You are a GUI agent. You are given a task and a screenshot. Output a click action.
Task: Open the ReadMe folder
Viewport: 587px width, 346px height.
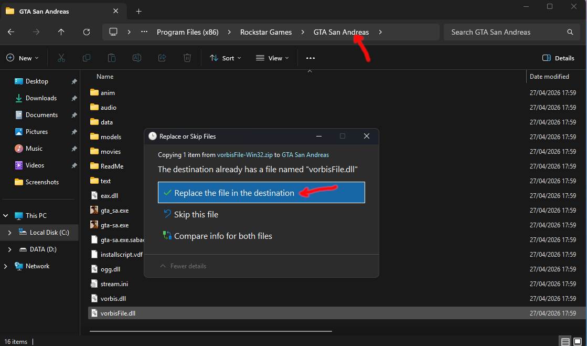107,166
